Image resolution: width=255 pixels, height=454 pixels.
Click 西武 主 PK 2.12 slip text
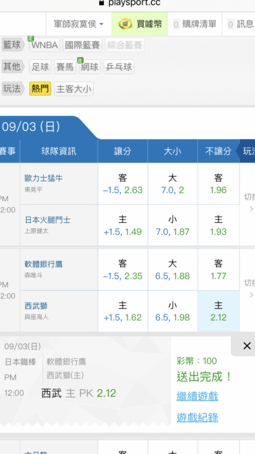(x=79, y=393)
